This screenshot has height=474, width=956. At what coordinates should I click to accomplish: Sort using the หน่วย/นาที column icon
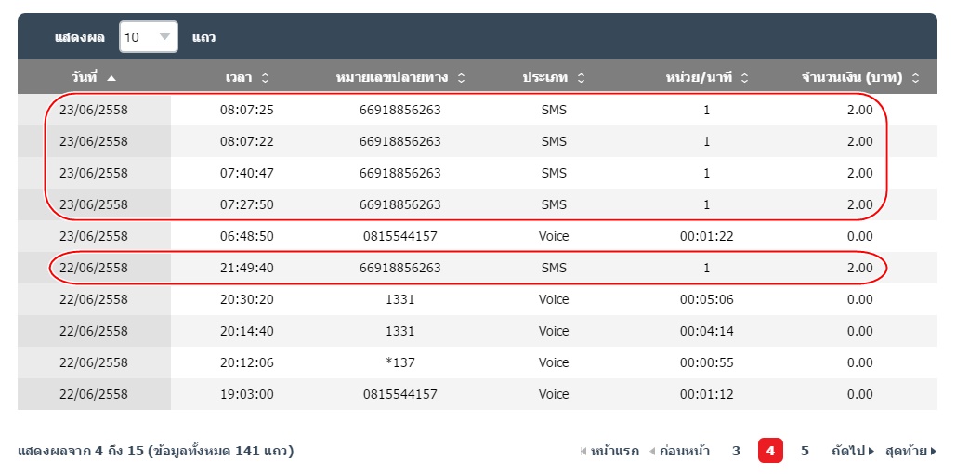[x=744, y=78]
